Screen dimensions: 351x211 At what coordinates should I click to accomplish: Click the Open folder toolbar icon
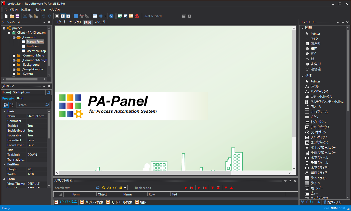click(12, 16)
